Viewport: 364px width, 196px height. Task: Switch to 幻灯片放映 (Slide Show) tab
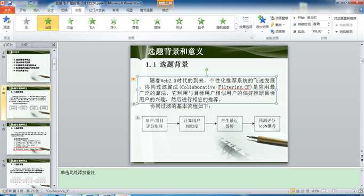(x=97, y=10)
